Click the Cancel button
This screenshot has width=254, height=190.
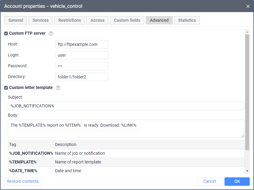click(209, 181)
